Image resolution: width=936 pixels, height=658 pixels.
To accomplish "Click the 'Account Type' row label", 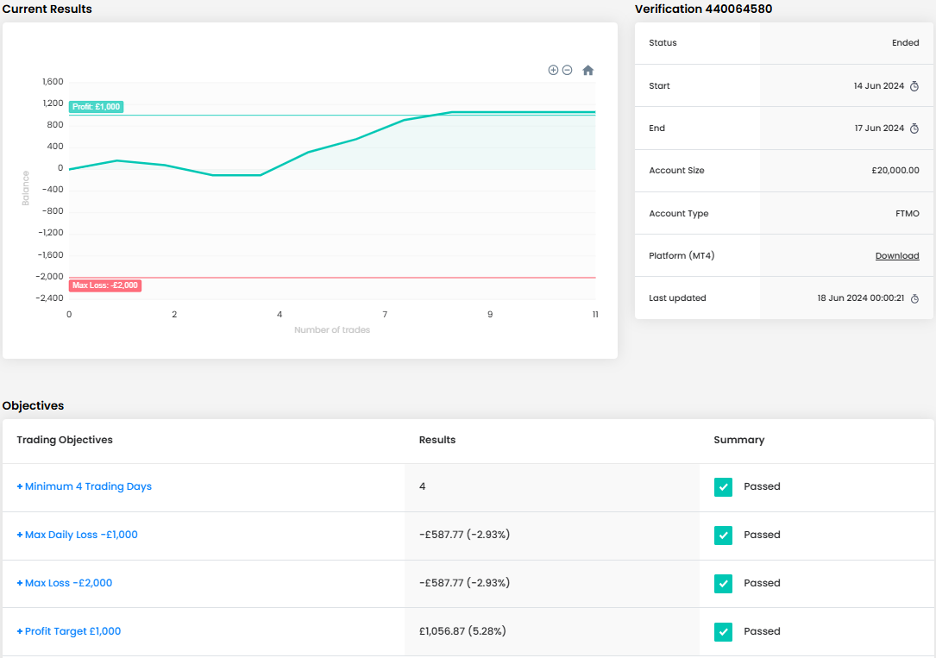I will pos(679,214).
